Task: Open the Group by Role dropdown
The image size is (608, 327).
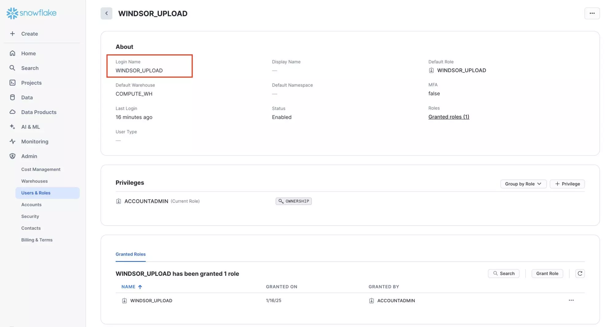Action: pyautogui.click(x=523, y=184)
